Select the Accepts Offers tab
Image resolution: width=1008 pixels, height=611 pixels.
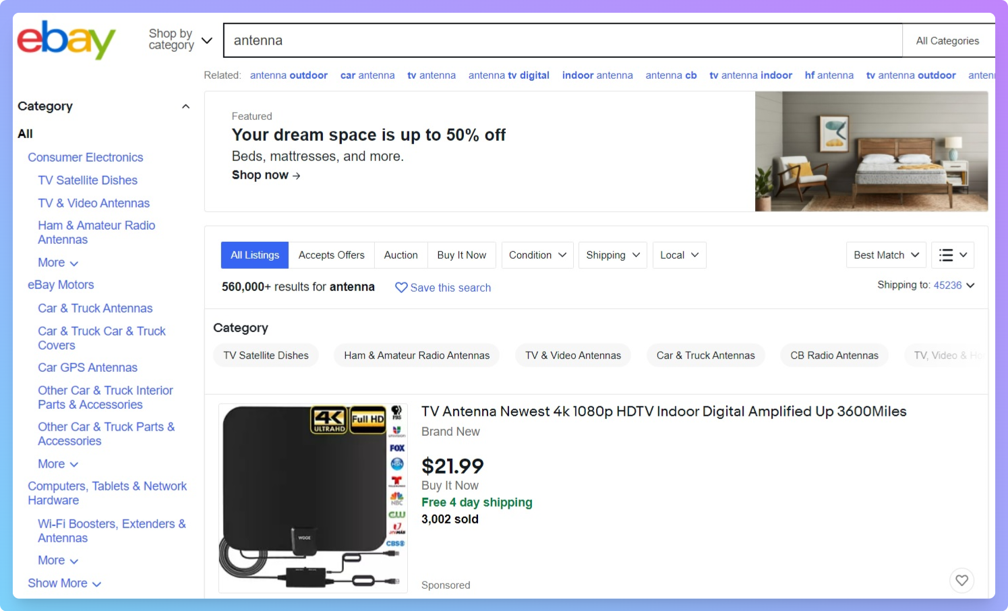332,255
